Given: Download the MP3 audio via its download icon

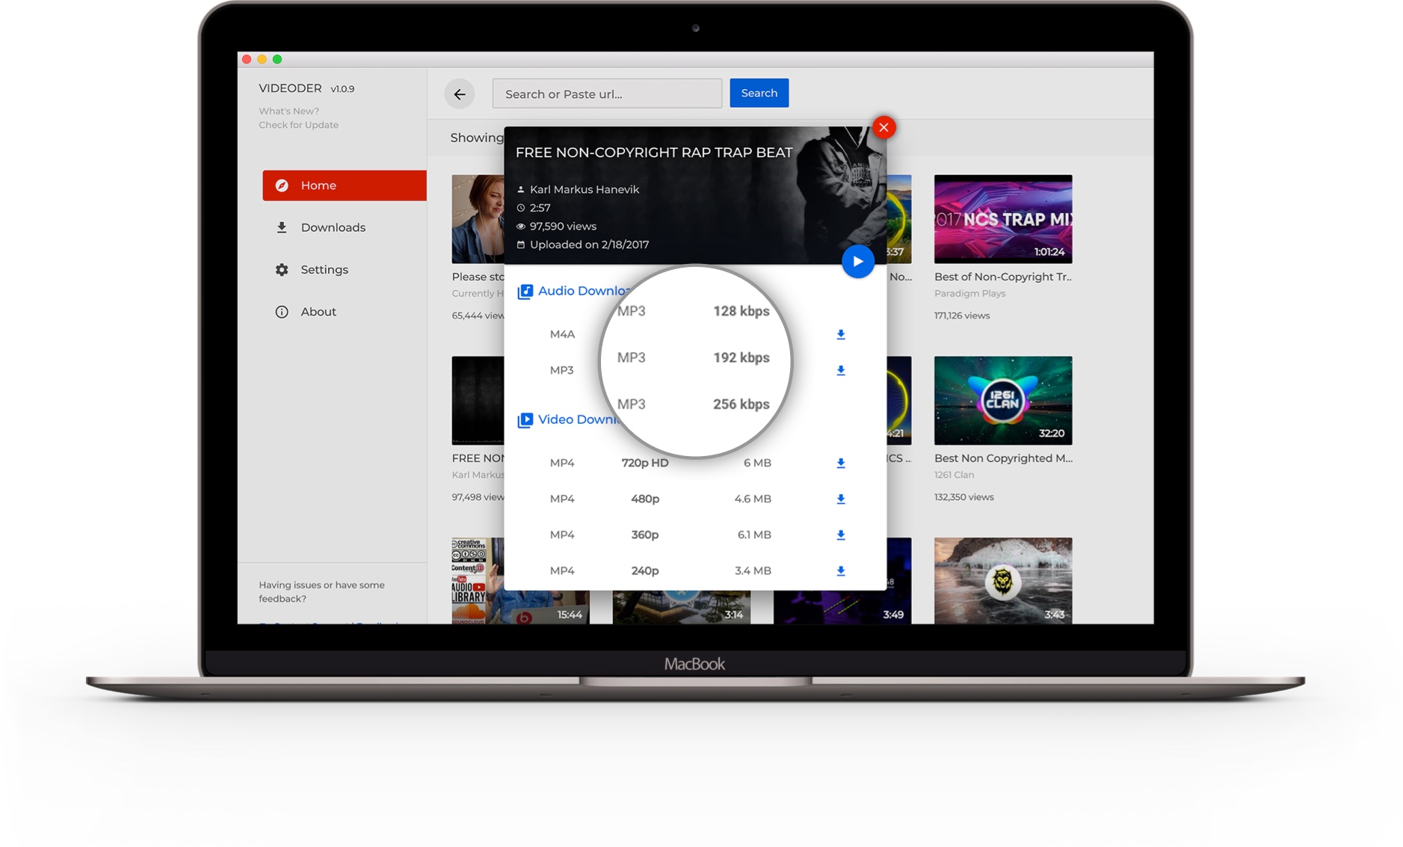Looking at the screenshot, I should coord(840,370).
